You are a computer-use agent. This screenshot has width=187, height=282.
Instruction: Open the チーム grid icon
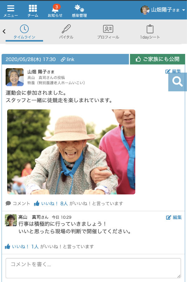(33, 11)
